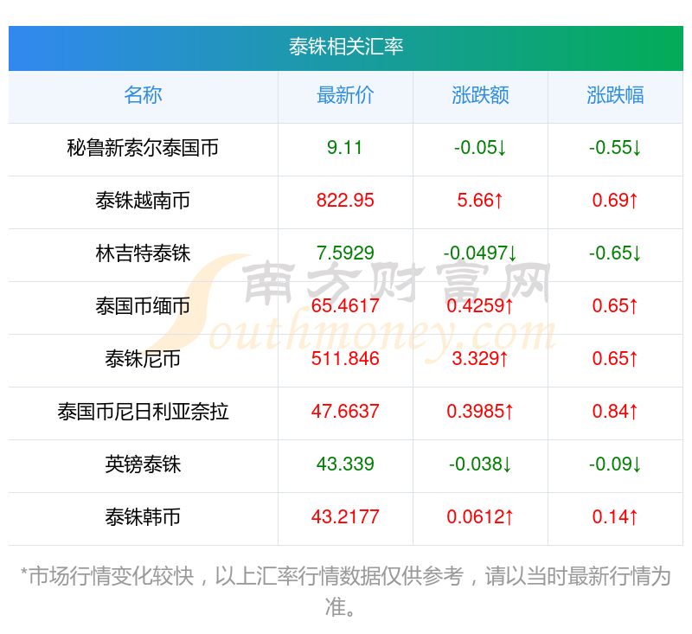
Task: Click the 涨跌额 column header
Action: (x=480, y=95)
